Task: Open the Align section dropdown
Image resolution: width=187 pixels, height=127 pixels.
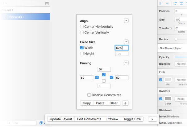Action: pyautogui.click(x=126, y=21)
